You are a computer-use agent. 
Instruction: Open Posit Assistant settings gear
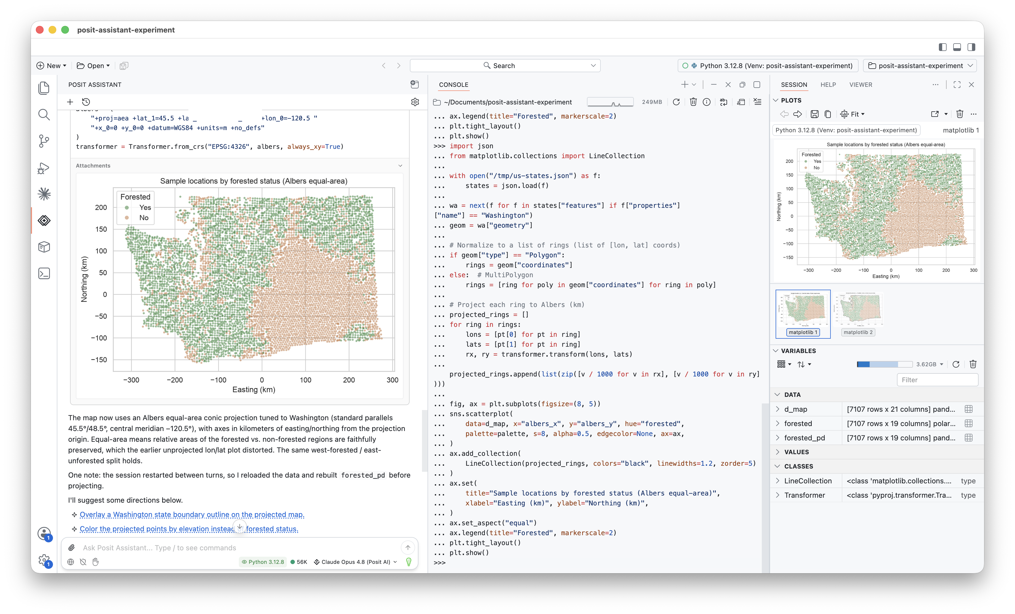click(415, 102)
